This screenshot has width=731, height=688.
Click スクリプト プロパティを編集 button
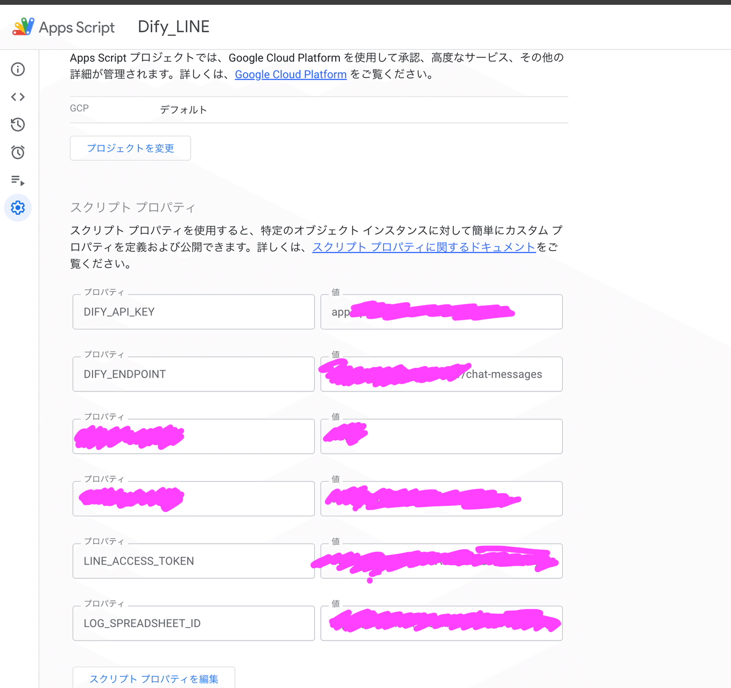[154, 678]
